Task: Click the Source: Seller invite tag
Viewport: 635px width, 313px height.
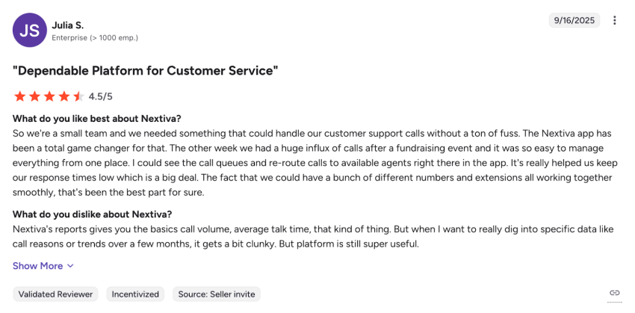Action: click(216, 294)
